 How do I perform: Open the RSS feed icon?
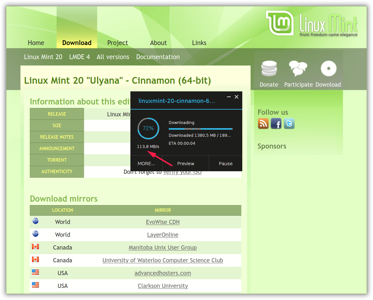[x=263, y=124]
